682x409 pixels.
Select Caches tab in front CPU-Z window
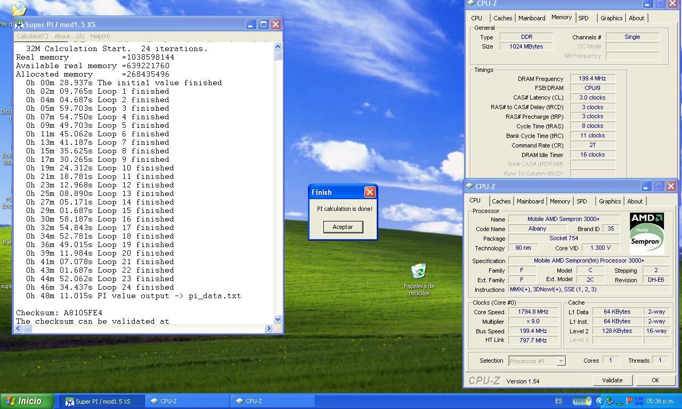tap(501, 201)
